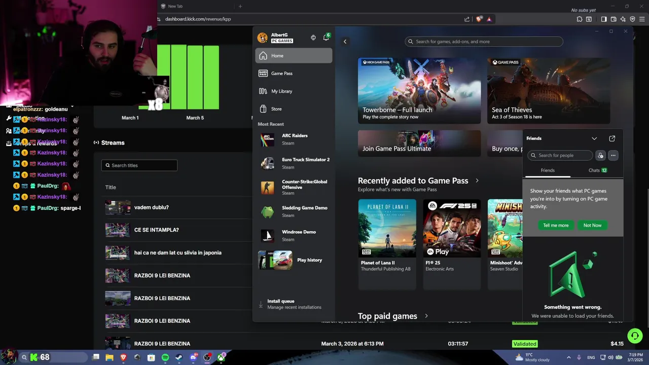Viewport: 649px width, 365px height.
Task: Open Brave Rewards triangle icon
Action: click(x=489, y=19)
